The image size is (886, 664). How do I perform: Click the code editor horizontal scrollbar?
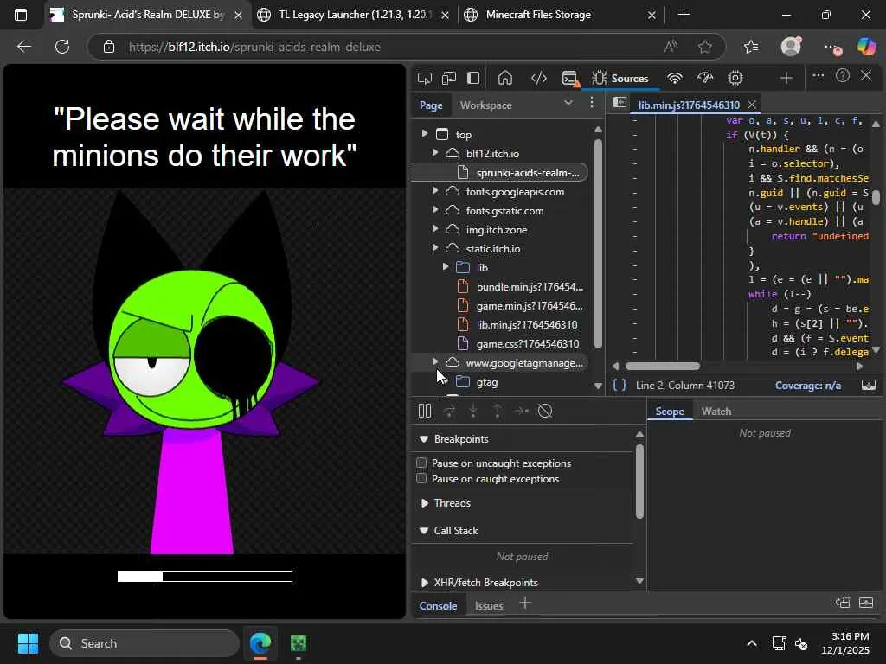pyautogui.click(x=662, y=366)
